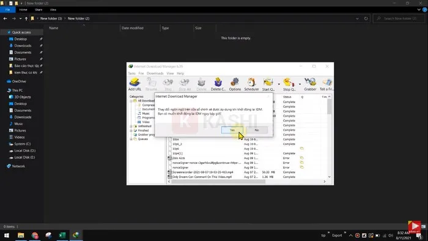The height and width of the screenshot is (241, 428).
Task: Click the Search New folder (2) box
Action: tap(399, 18)
